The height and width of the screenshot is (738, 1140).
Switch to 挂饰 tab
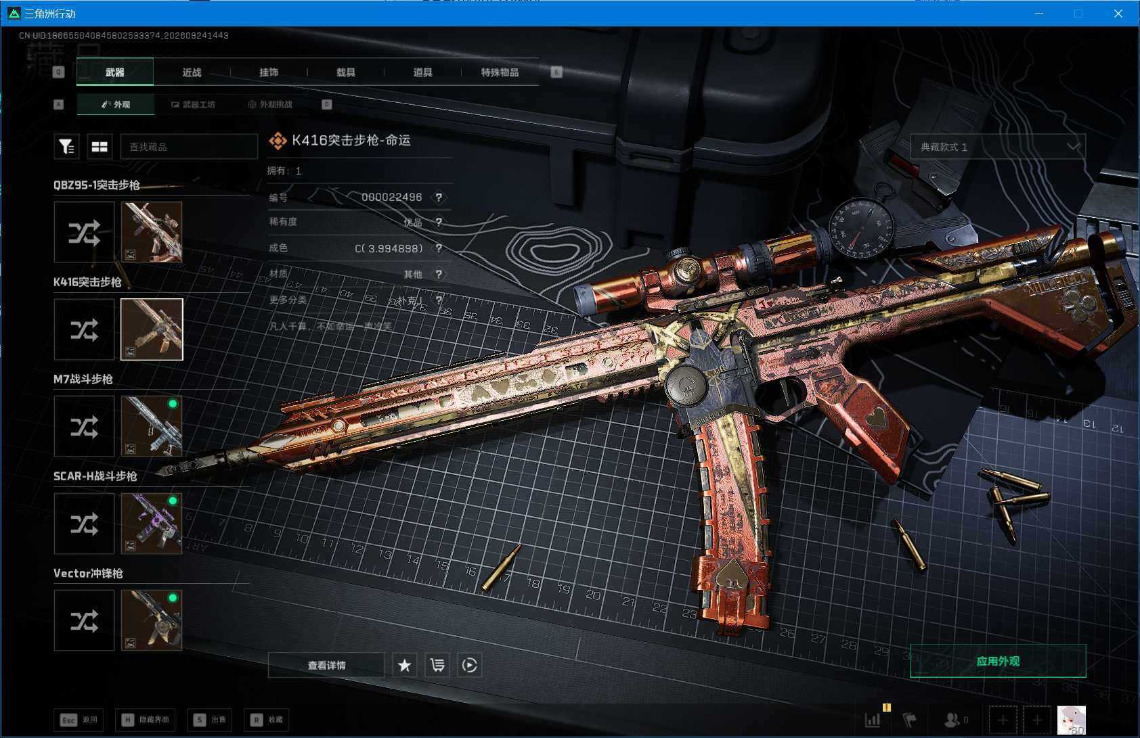click(269, 72)
